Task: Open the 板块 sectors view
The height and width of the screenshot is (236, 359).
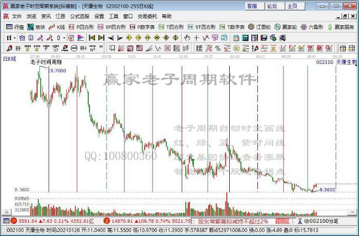Action: coord(36,27)
